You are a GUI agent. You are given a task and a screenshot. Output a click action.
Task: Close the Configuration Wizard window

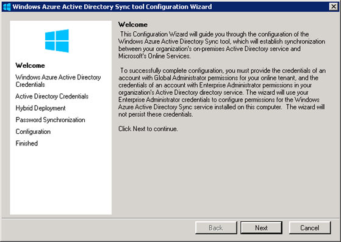click(334, 7)
